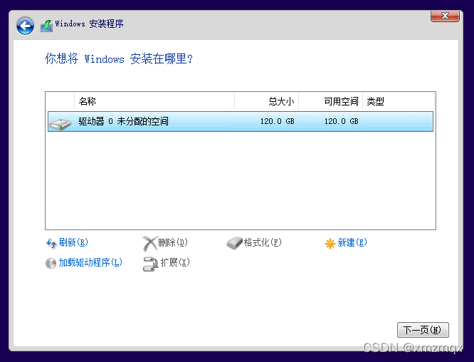Viewport: 474px width, 362px height.
Task: Click the free space 120.0 GB value
Action: (342, 121)
